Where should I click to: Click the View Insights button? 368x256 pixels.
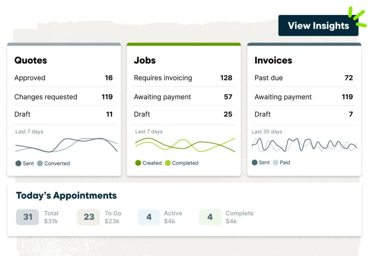pyautogui.click(x=318, y=25)
